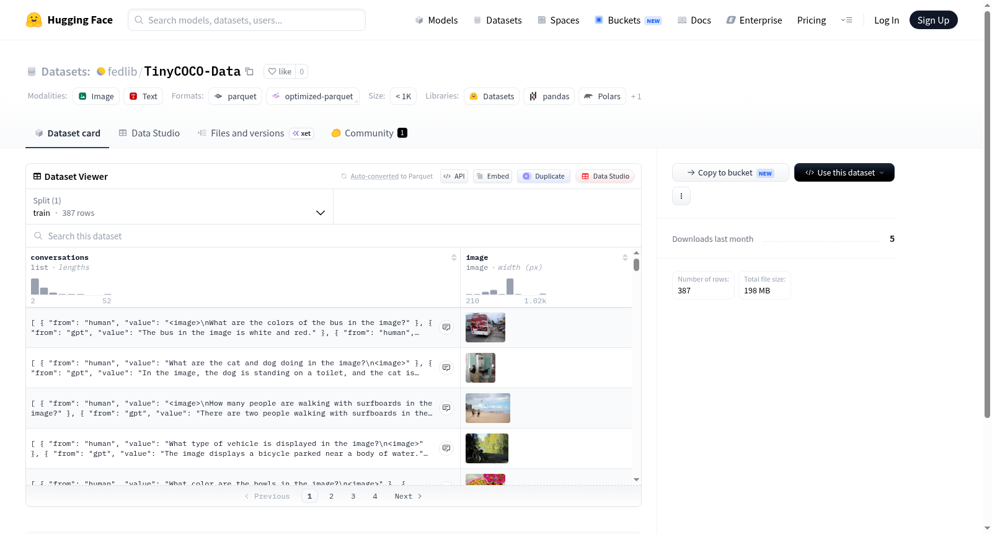The height and width of the screenshot is (534, 992).
Task: Open the Use this dataset dropdown
Action: point(844,172)
